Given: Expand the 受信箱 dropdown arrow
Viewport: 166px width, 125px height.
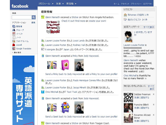Looking at the screenshot, I should point(75,4).
